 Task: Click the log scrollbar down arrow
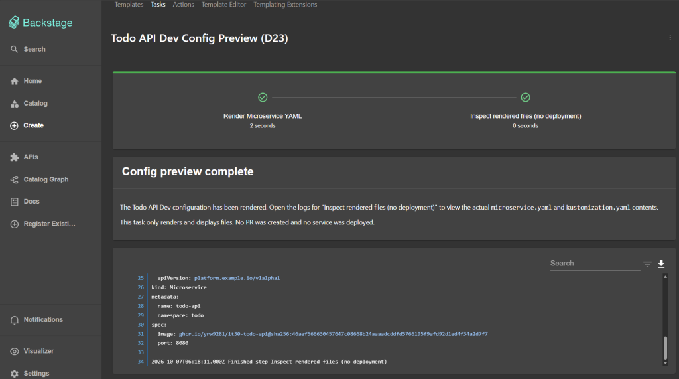[x=666, y=363]
